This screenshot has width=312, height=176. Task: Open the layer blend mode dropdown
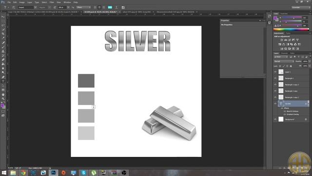tap(284, 62)
